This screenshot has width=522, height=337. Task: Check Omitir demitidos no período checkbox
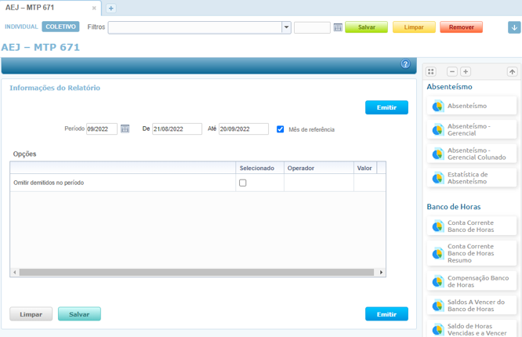tap(243, 183)
